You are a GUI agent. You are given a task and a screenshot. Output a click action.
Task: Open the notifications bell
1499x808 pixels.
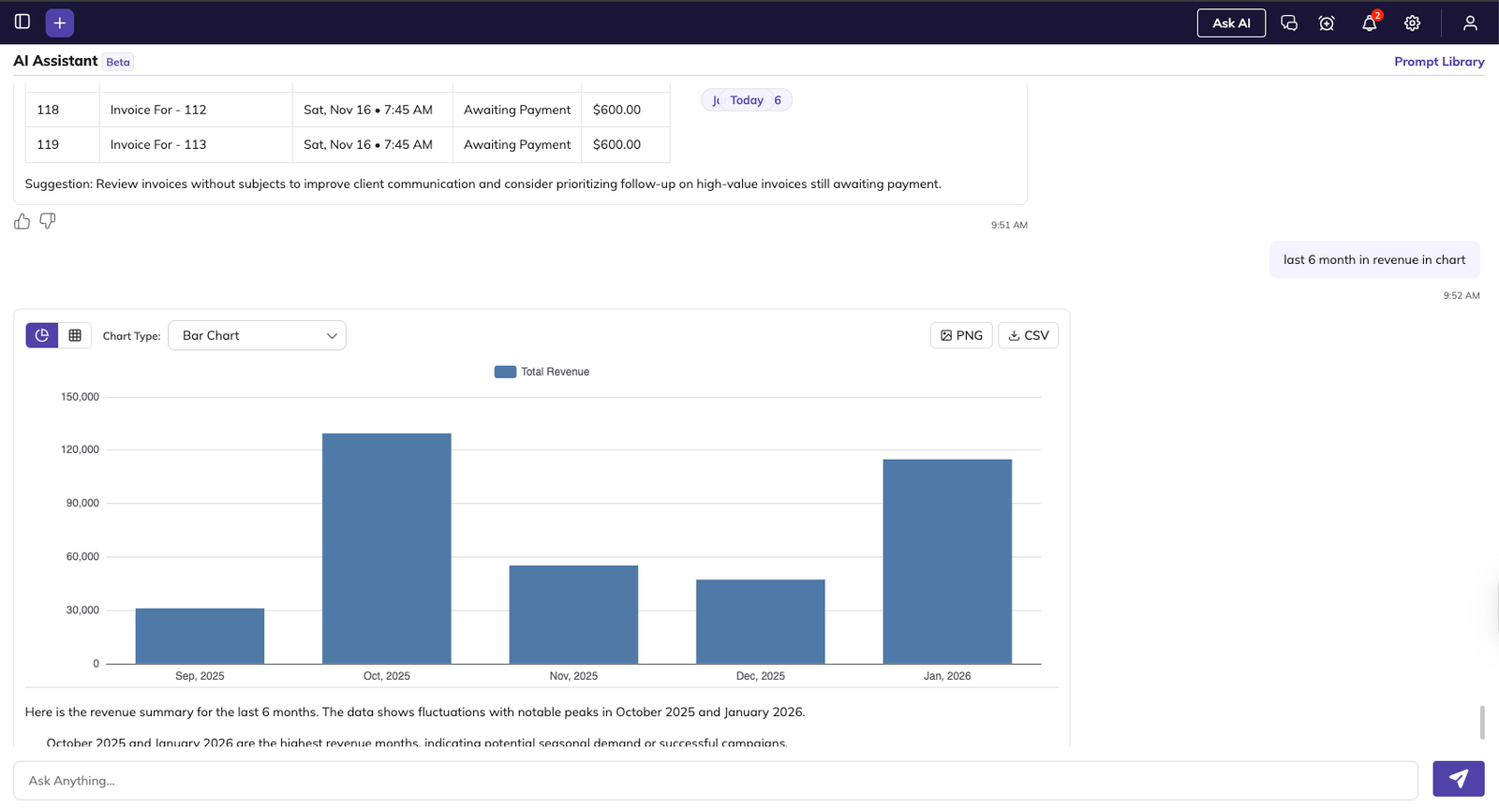[1369, 23]
